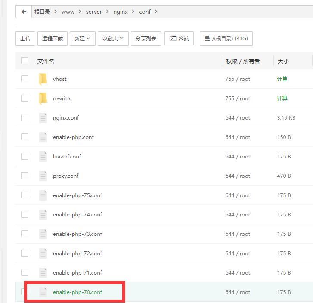Check the enable-php-71.conf checkbox
Viewport: 313px width, 303px height.
[25, 272]
